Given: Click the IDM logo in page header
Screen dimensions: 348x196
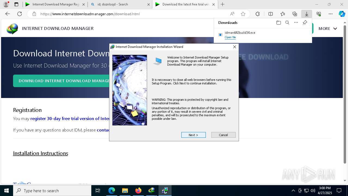Looking at the screenshot, I should pyautogui.click(x=13, y=29).
